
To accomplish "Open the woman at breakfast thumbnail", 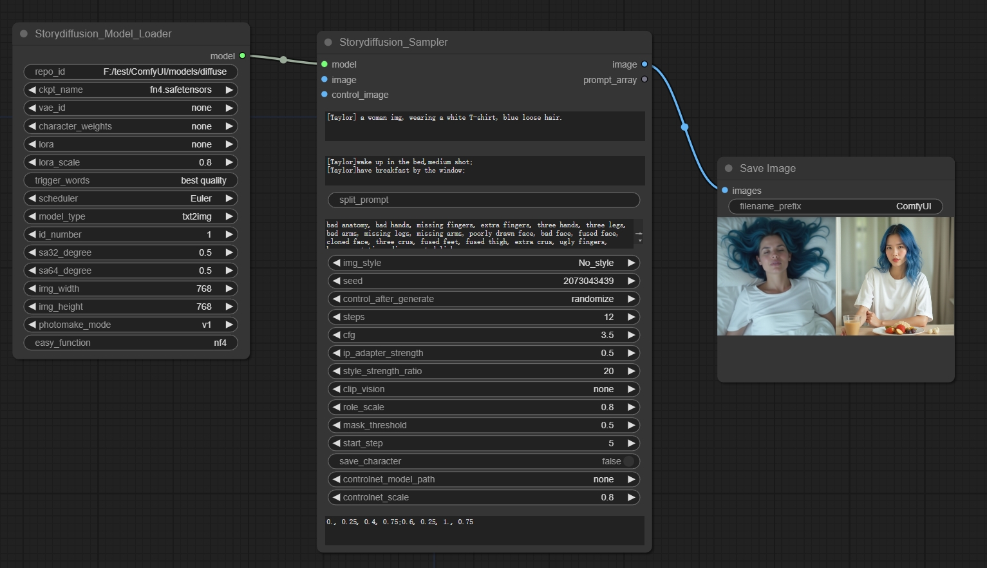I will pyautogui.click(x=895, y=276).
